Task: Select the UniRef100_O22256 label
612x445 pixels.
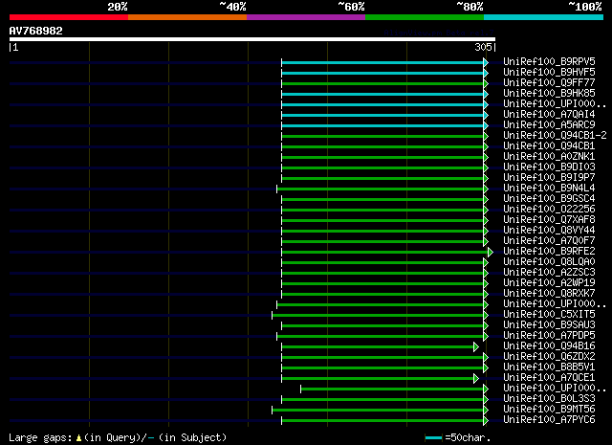Action: [x=549, y=210]
